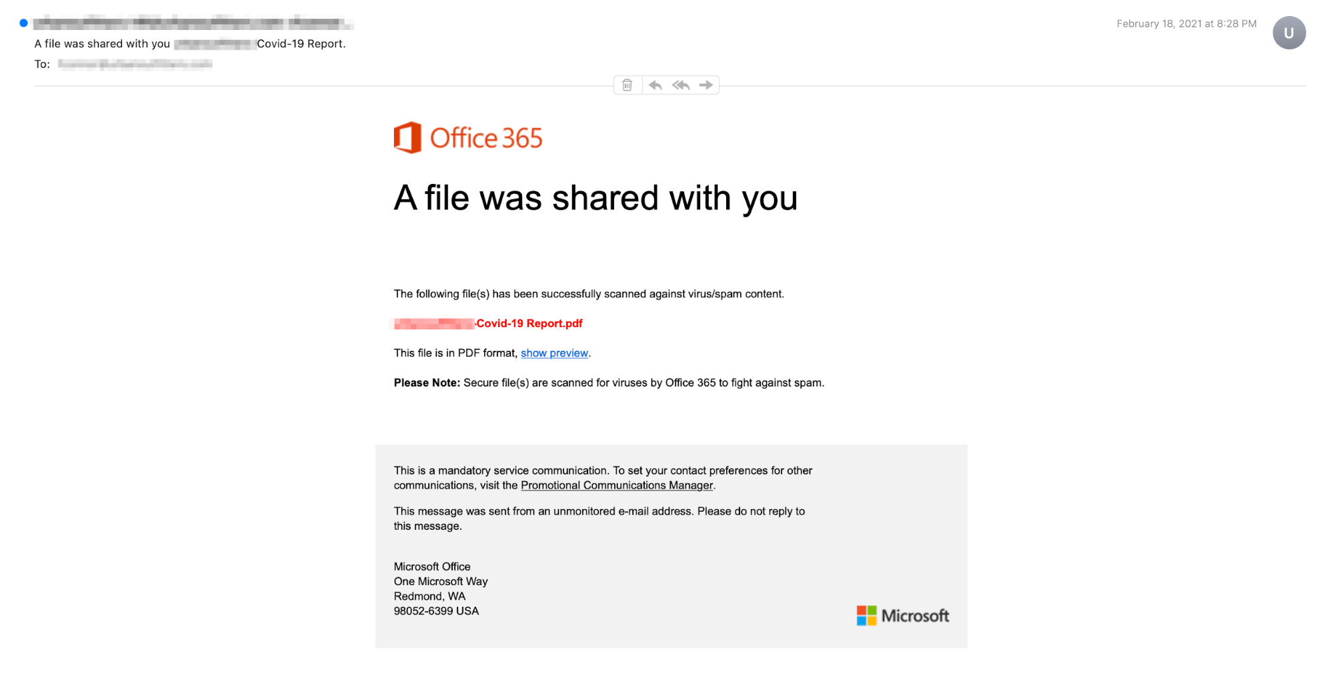Click the gray U sender avatar

(x=1288, y=33)
